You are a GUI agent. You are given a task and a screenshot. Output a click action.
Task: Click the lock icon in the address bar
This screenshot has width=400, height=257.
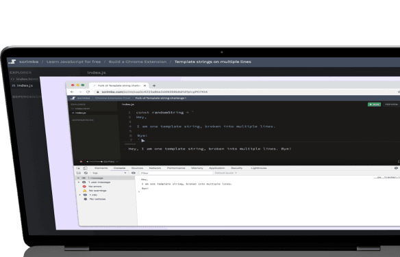click(98, 92)
